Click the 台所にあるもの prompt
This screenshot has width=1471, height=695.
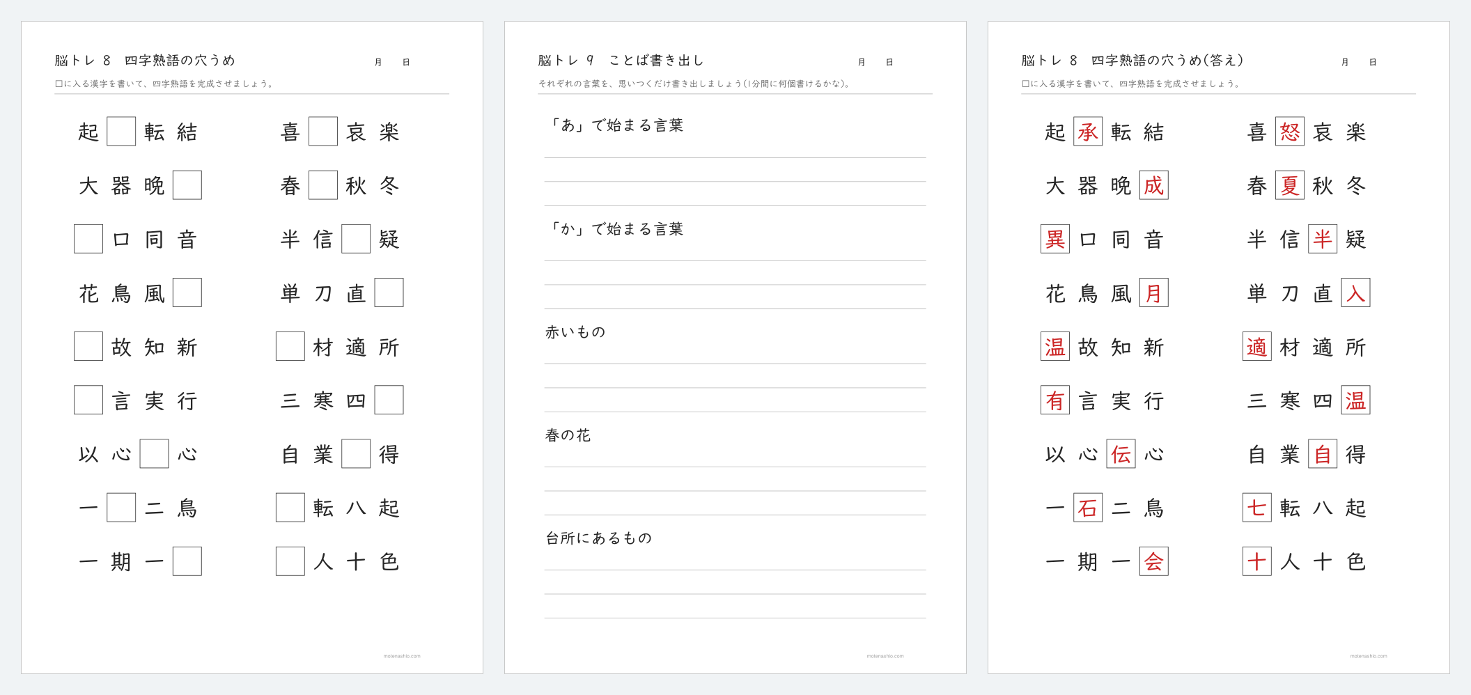(598, 538)
